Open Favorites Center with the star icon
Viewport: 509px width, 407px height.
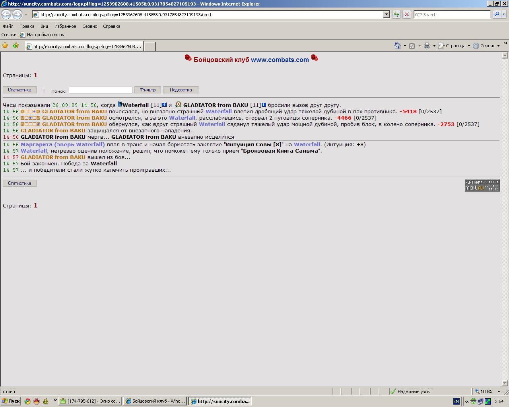(x=5, y=46)
